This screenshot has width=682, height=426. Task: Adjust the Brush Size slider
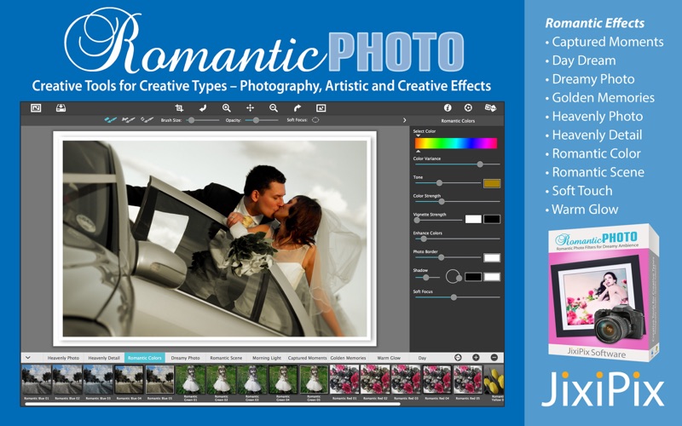(203, 120)
